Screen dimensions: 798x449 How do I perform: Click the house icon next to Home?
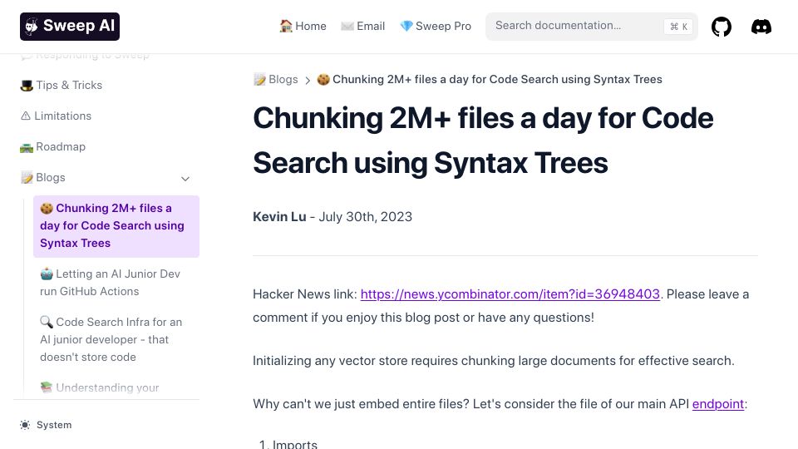pos(286,26)
